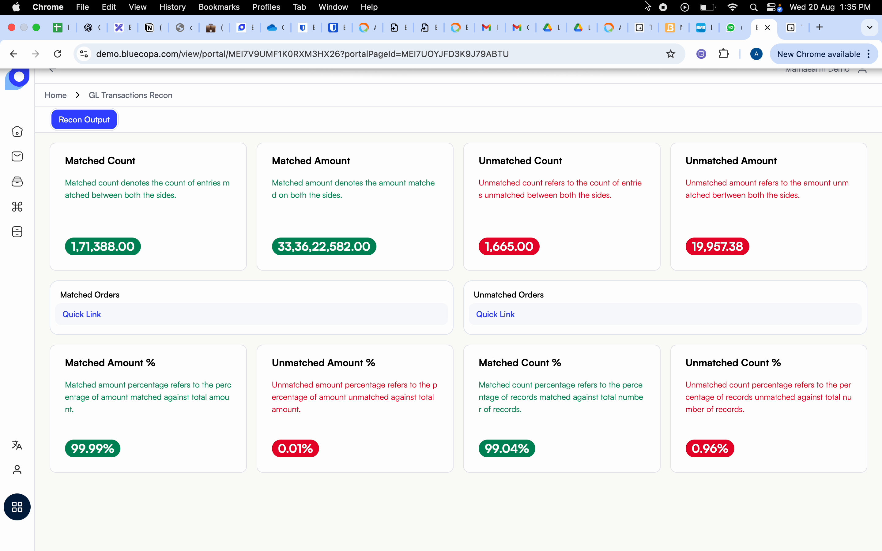The height and width of the screenshot is (551, 882).
Task: Click Home in the breadcrumb navigation
Action: coord(55,95)
